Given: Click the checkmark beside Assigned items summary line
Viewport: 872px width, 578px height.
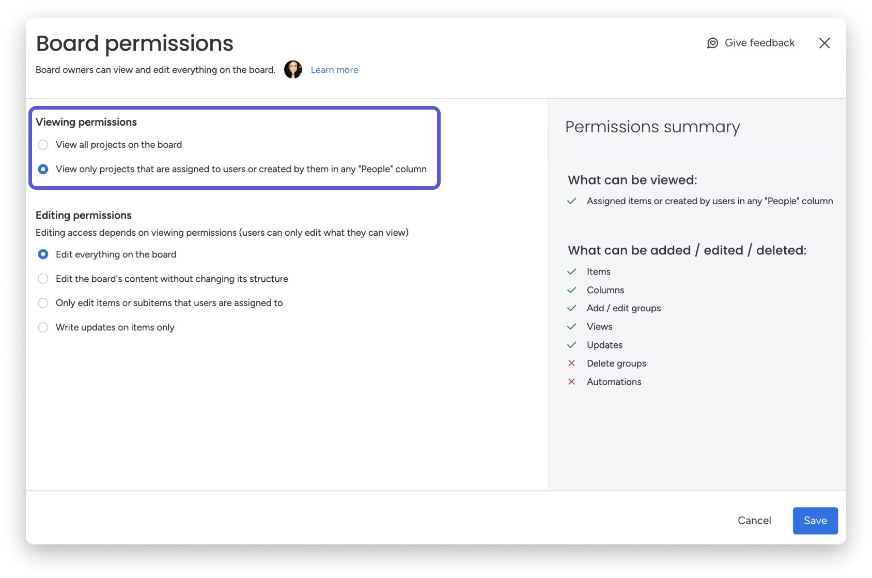Looking at the screenshot, I should pyautogui.click(x=572, y=201).
